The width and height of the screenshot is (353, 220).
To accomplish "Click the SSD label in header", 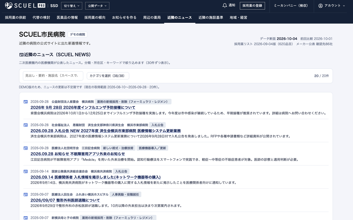I will (54, 6).
